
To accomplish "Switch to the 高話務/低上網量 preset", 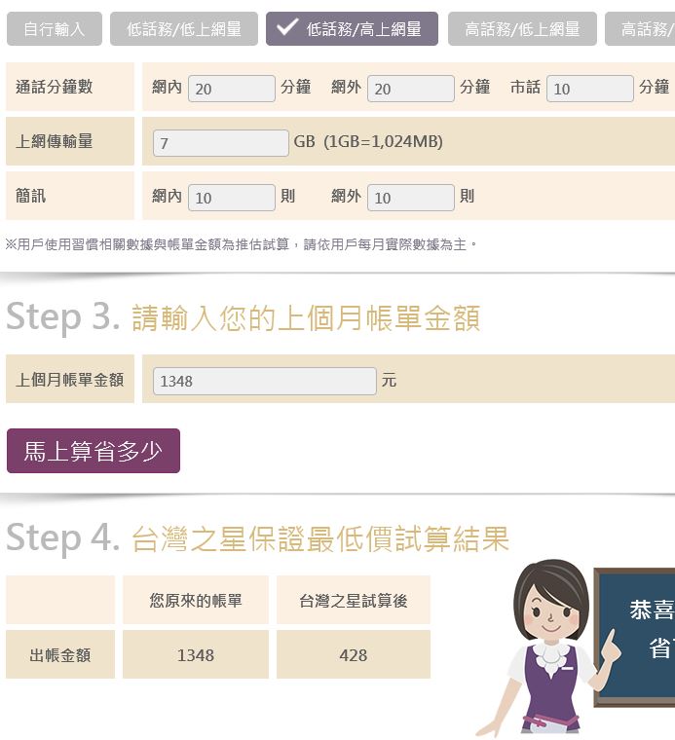I will [x=522, y=29].
